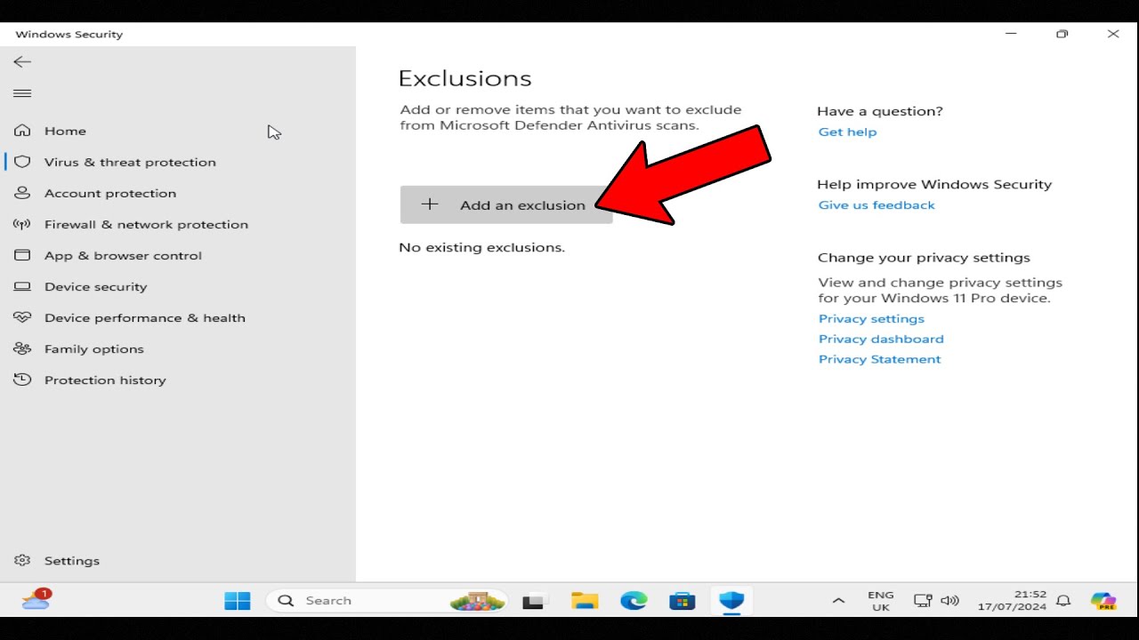Open Microsoft Store from the taskbar
Screen dimensions: 1139x640
pos(683,601)
